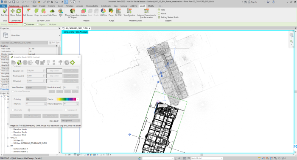Viewport: 297px width, 160px height.
Task: Click the Decimate slider handle
Action: [29, 110]
